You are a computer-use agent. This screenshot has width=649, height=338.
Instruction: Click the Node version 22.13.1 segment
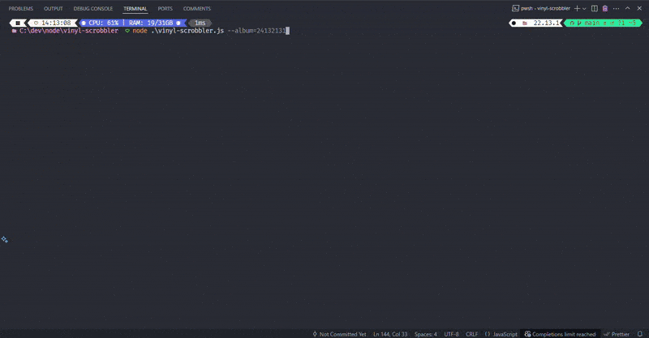coord(536,23)
